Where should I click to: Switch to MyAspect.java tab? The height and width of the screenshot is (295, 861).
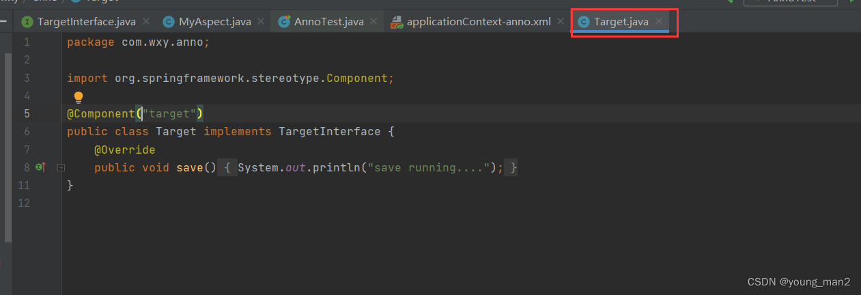215,22
